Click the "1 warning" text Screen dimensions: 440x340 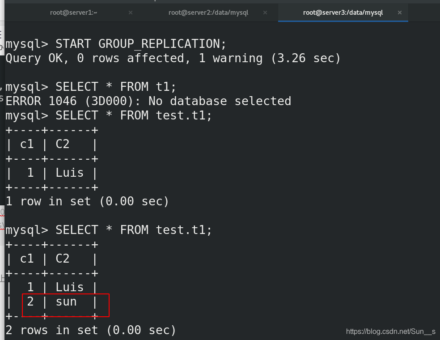(x=231, y=59)
